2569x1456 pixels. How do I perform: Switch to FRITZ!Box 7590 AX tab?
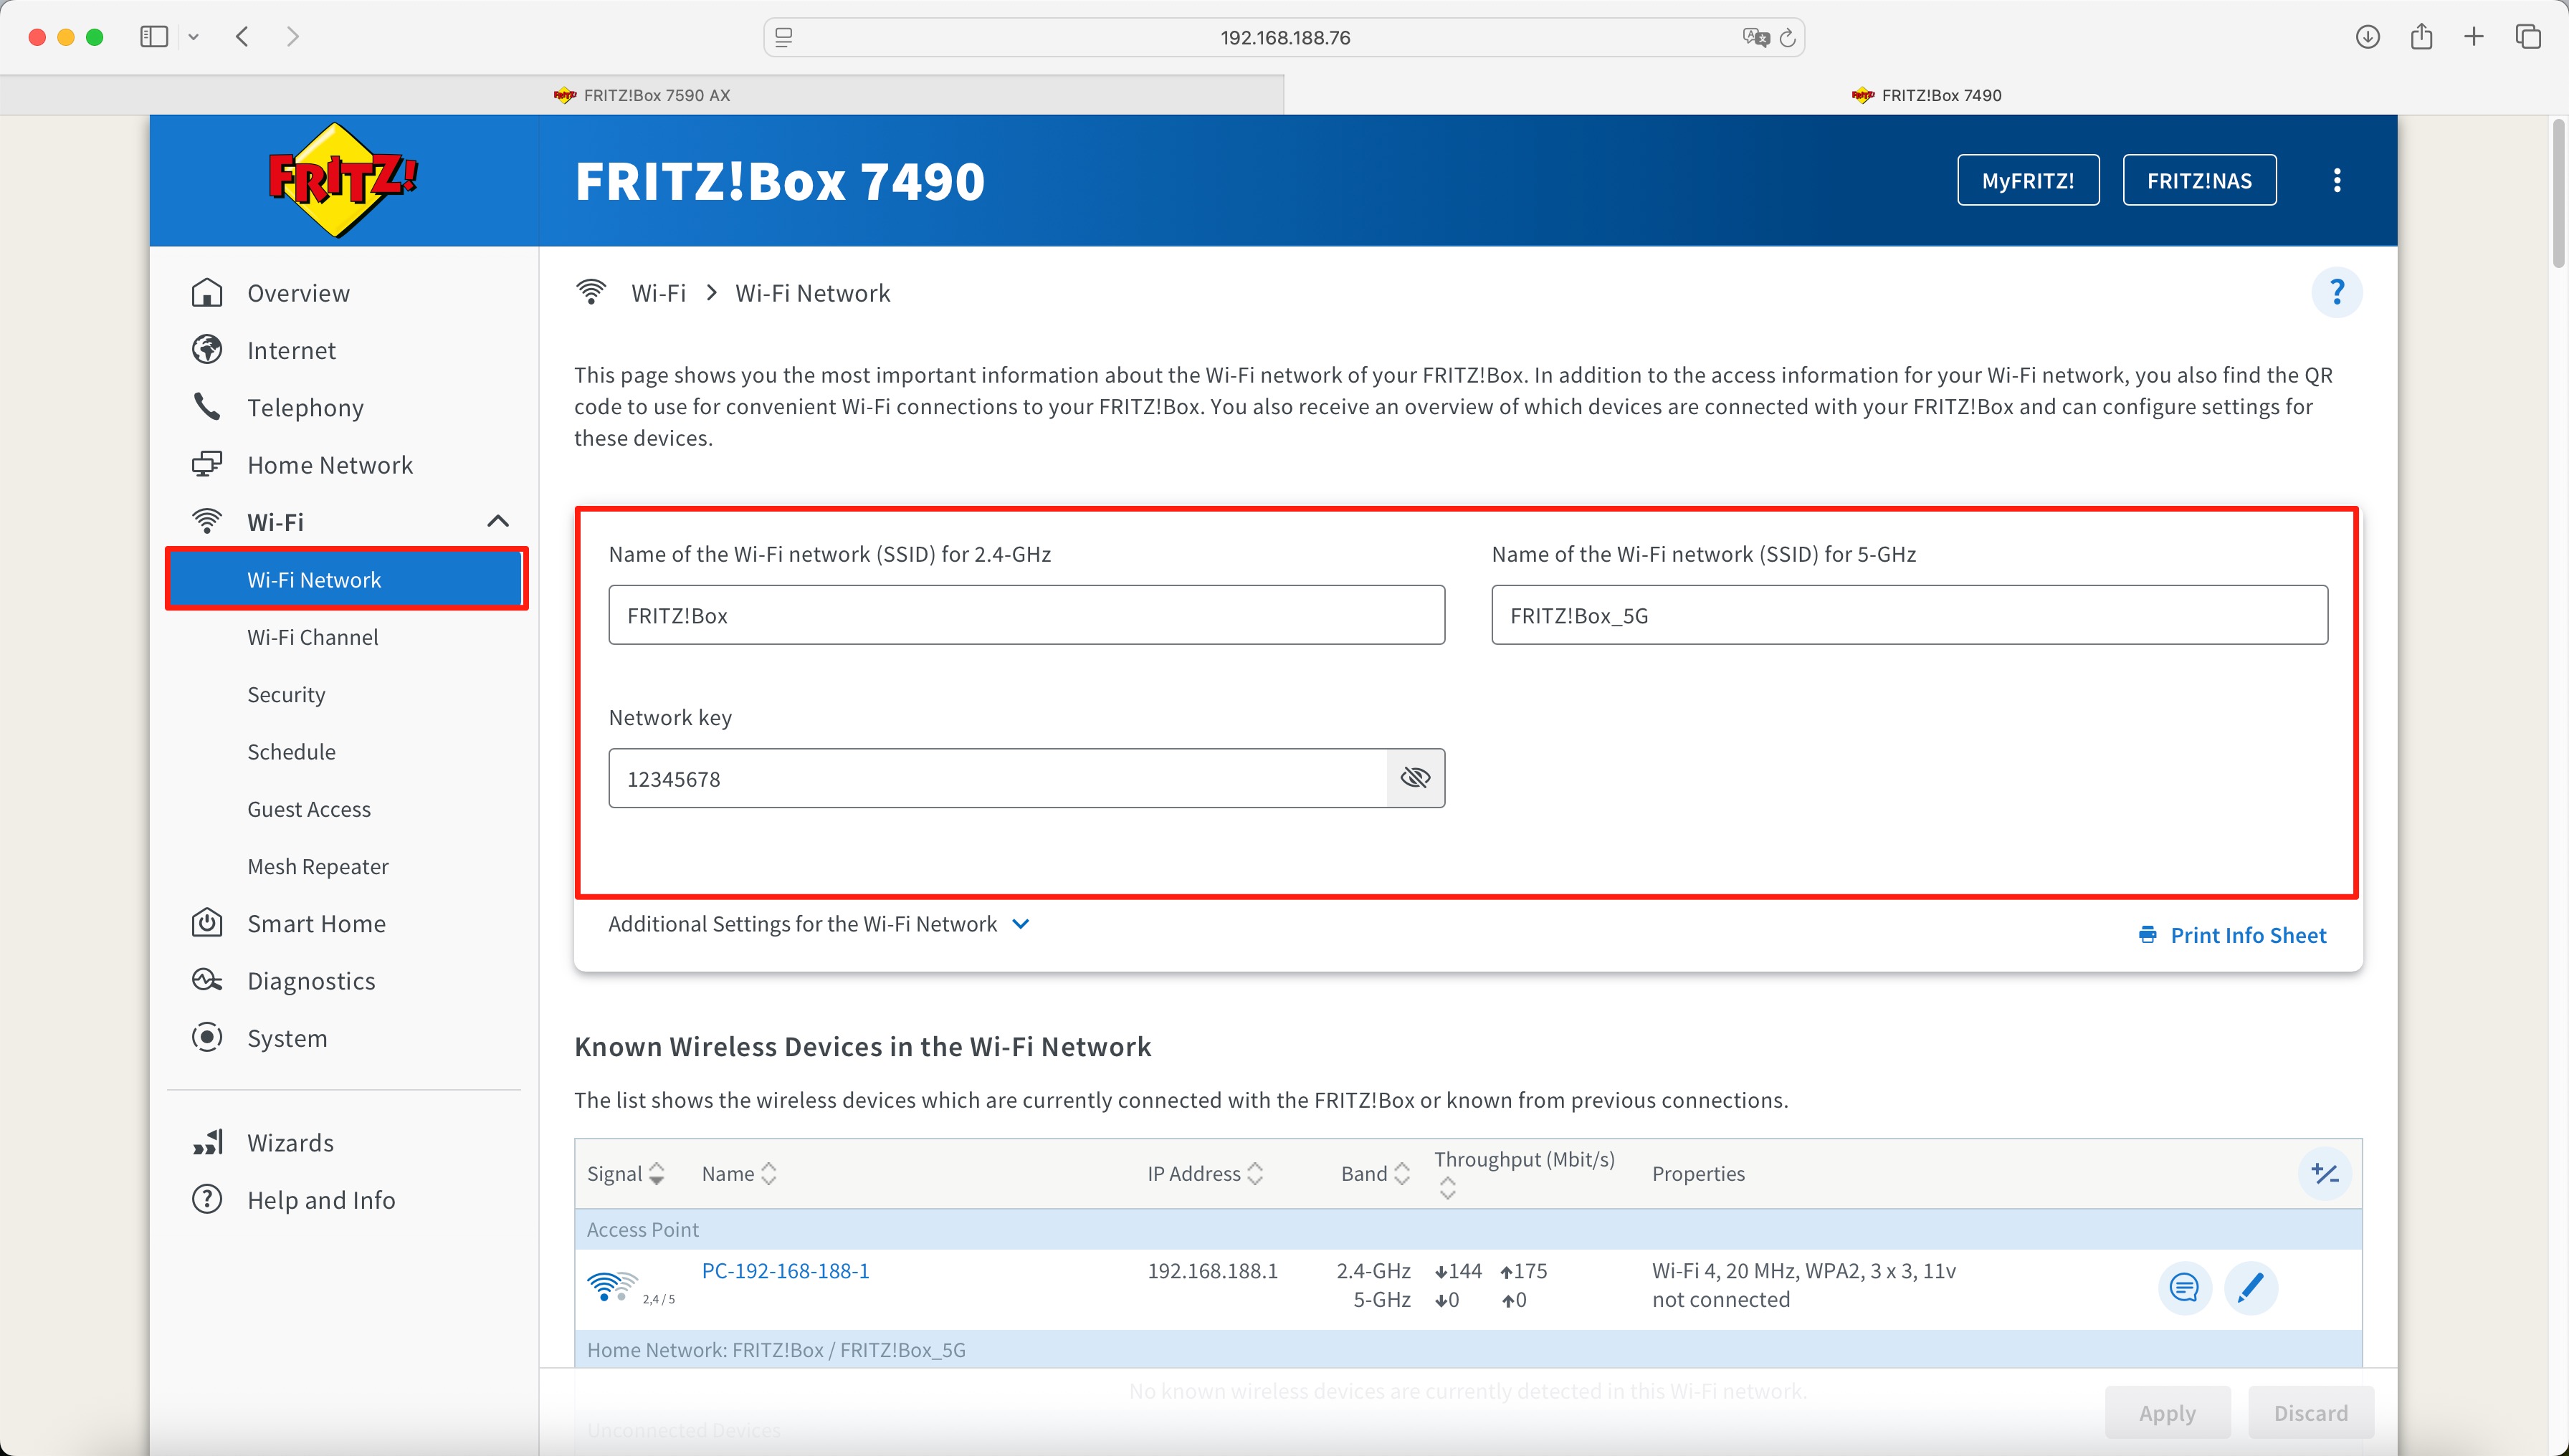pyautogui.click(x=642, y=95)
